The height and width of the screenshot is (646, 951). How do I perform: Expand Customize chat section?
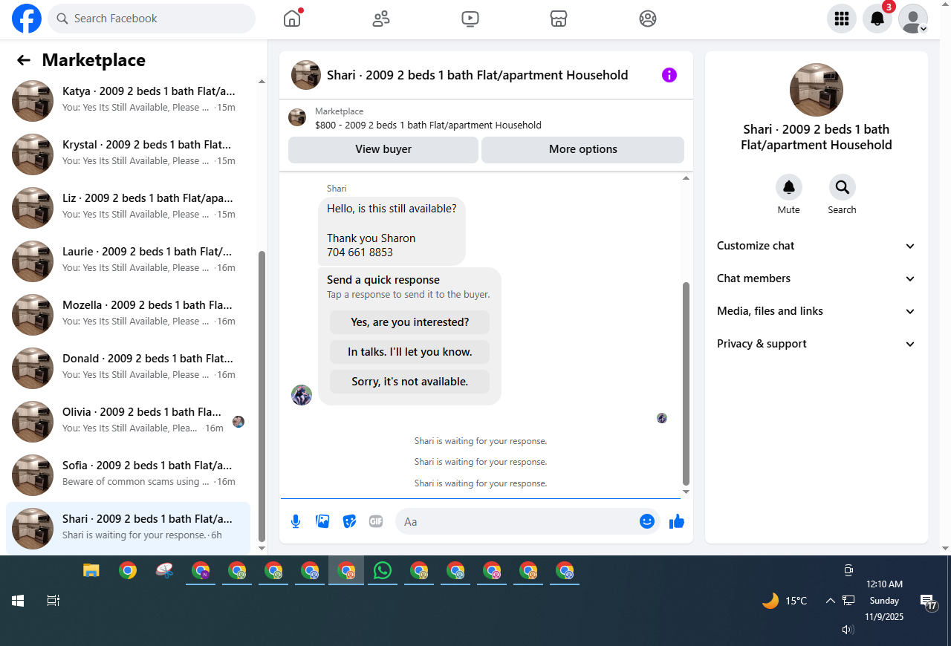pos(816,246)
